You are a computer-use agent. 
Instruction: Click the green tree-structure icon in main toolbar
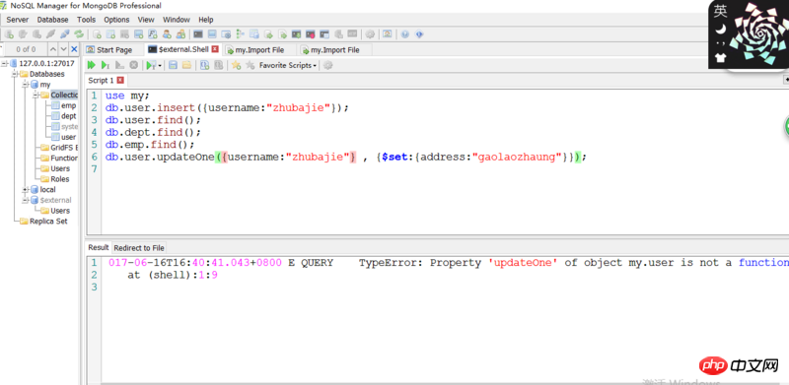click(x=240, y=34)
